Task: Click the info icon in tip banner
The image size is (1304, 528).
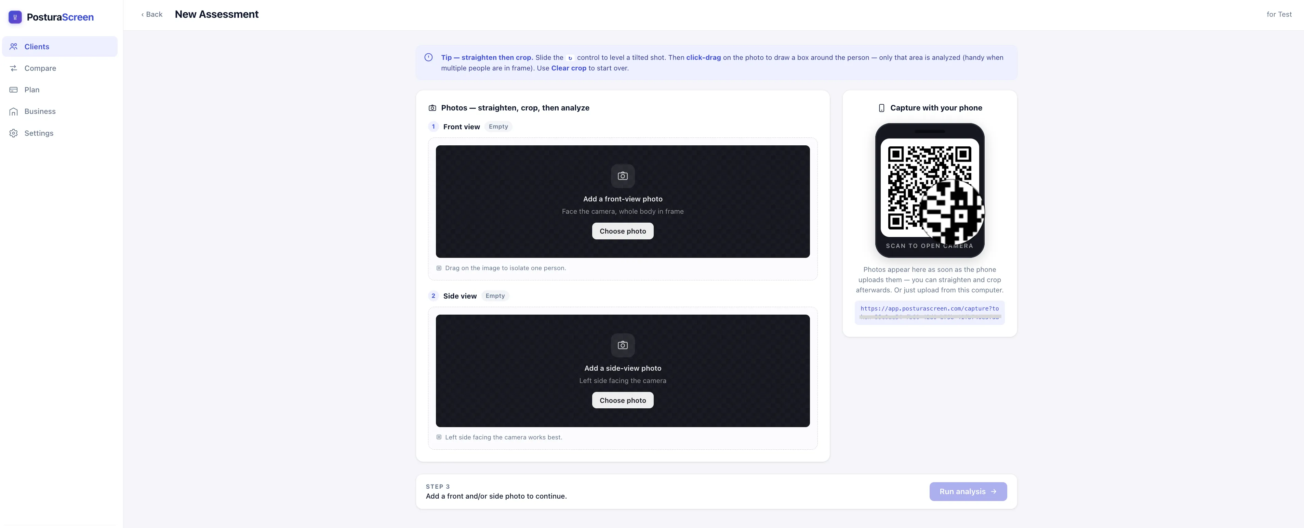Action: [428, 57]
